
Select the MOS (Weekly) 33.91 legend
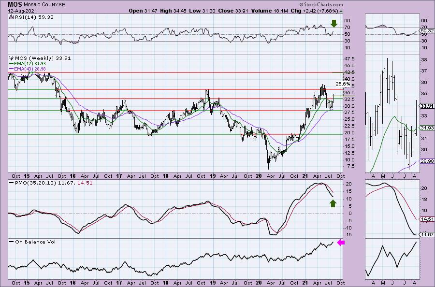43,58
